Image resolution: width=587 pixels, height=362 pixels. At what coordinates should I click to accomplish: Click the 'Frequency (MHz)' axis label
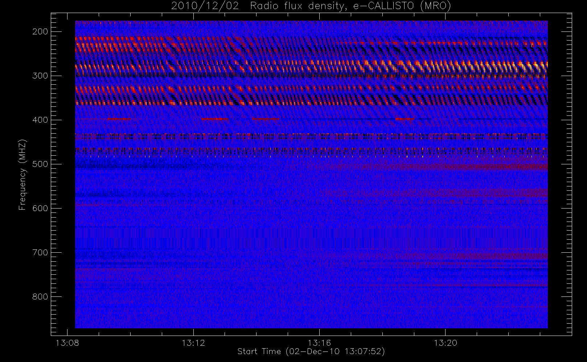coord(22,174)
